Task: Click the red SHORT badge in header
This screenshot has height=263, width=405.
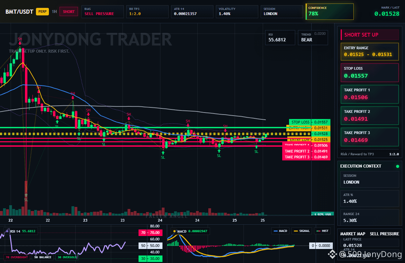Action: click(69, 12)
